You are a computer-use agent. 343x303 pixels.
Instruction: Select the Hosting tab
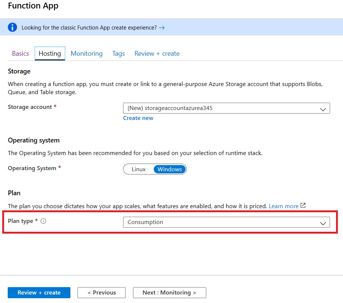click(x=50, y=54)
